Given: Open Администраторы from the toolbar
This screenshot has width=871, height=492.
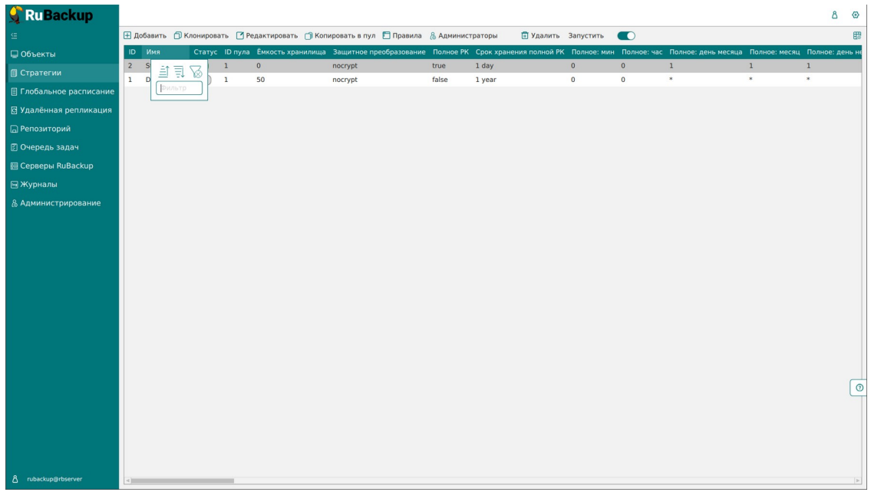Looking at the screenshot, I should coord(464,35).
